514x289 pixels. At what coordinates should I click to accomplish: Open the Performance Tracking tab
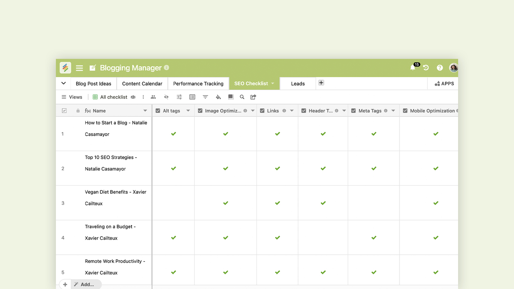click(x=198, y=84)
